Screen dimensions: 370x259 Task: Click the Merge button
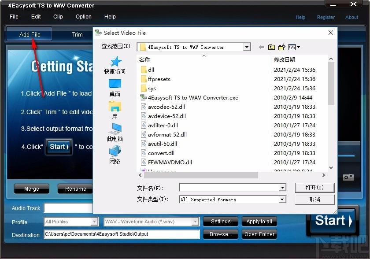pyautogui.click(x=32, y=189)
